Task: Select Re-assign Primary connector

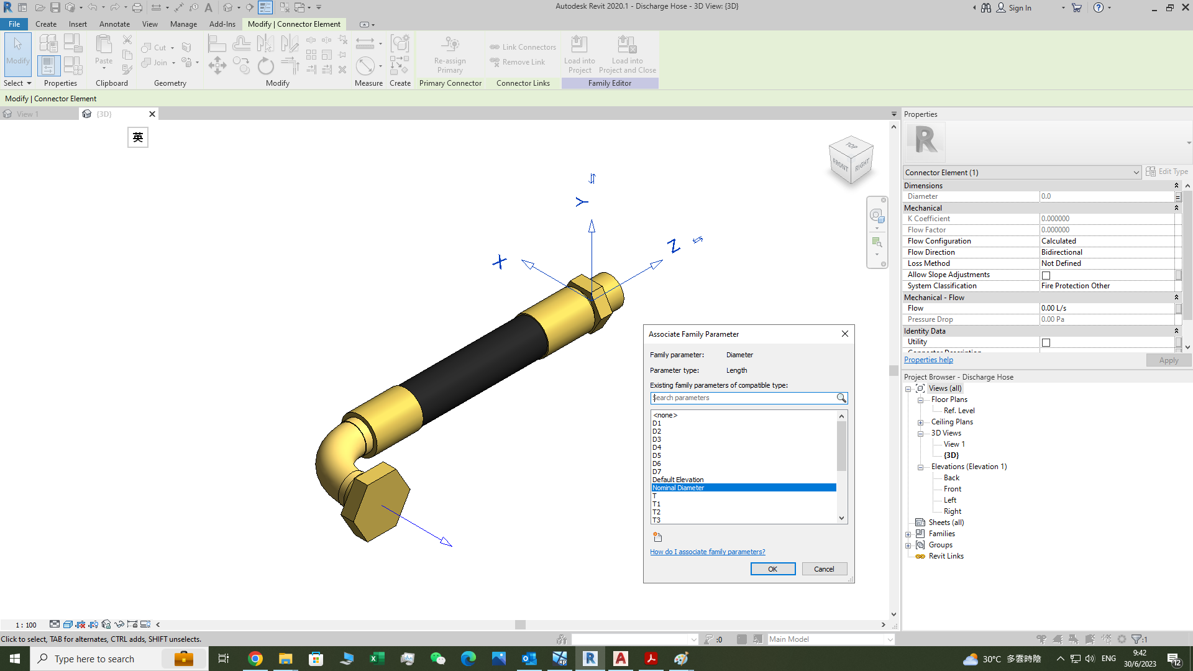Action: point(450,55)
